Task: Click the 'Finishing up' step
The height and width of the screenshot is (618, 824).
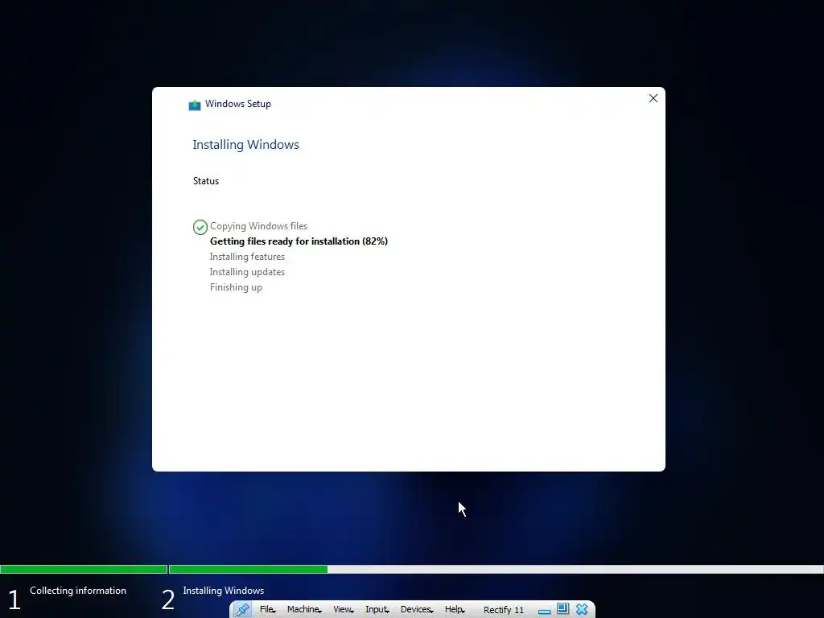Action: [236, 287]
